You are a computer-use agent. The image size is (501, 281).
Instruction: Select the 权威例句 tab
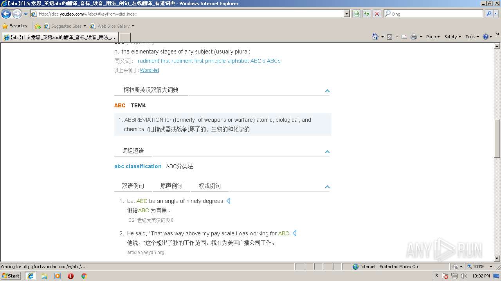click(209, 186)
